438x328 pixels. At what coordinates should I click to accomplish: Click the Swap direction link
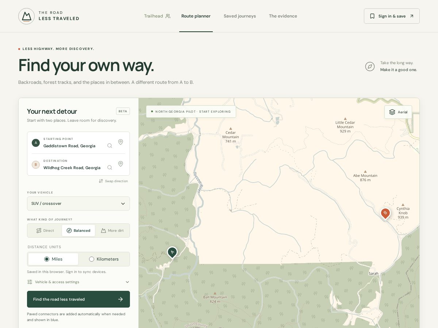(113, 181)
